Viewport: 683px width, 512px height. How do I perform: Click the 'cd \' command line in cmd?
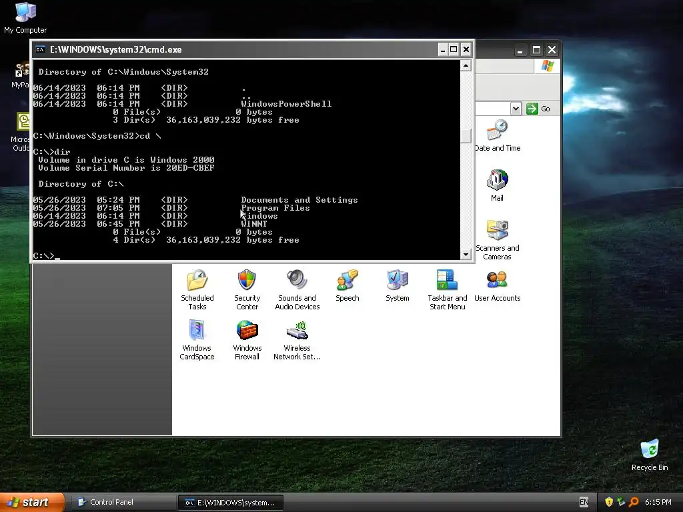[x=97, y=136]
